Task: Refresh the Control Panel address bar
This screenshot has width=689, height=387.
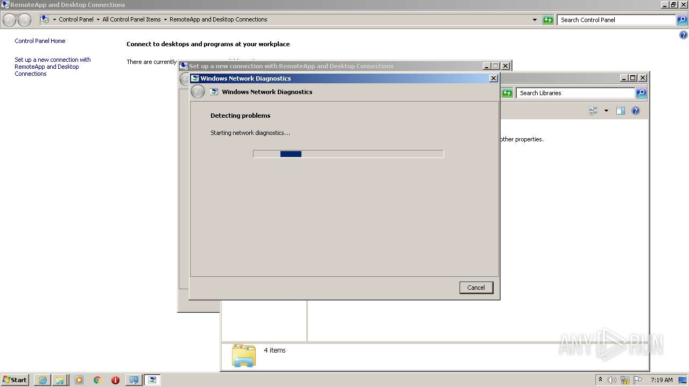Action: [x=548, y=20]
